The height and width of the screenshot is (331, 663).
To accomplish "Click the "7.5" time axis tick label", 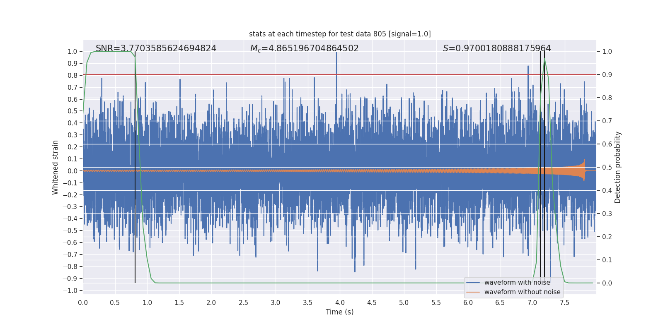I will [x=564, y=302].
